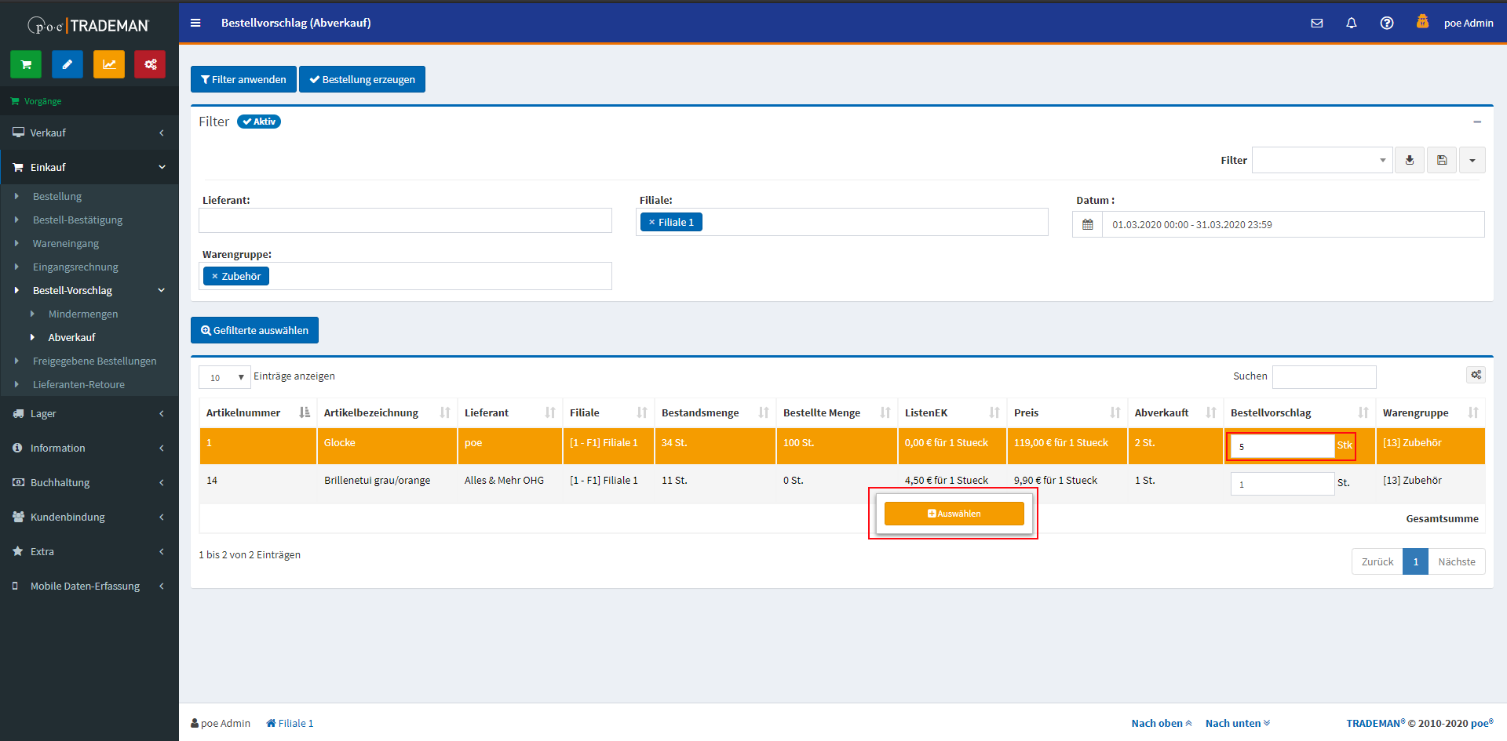Click the blue pencil edit shortcut icon

point(68,64)
